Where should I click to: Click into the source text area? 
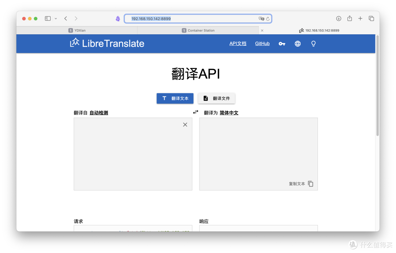tap(133, 154)
